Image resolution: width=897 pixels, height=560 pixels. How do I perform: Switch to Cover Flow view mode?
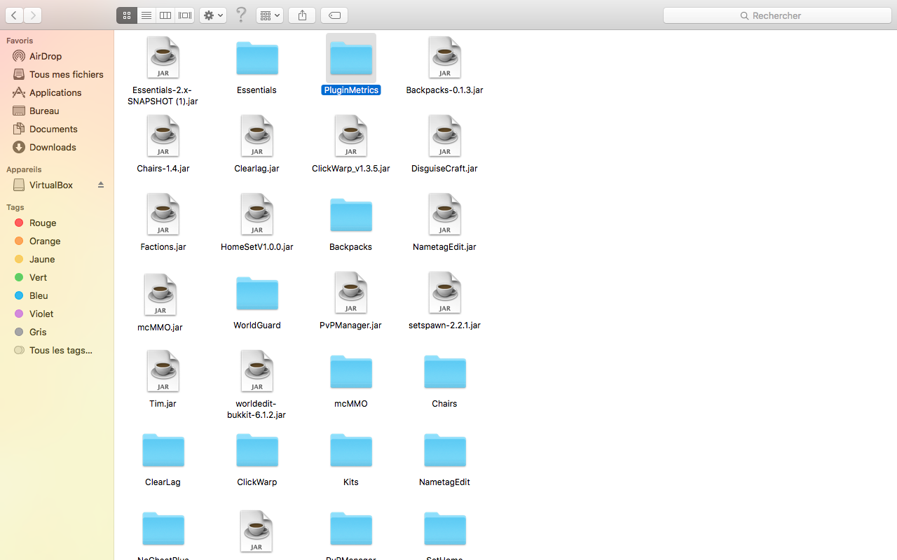coord(185,15)
